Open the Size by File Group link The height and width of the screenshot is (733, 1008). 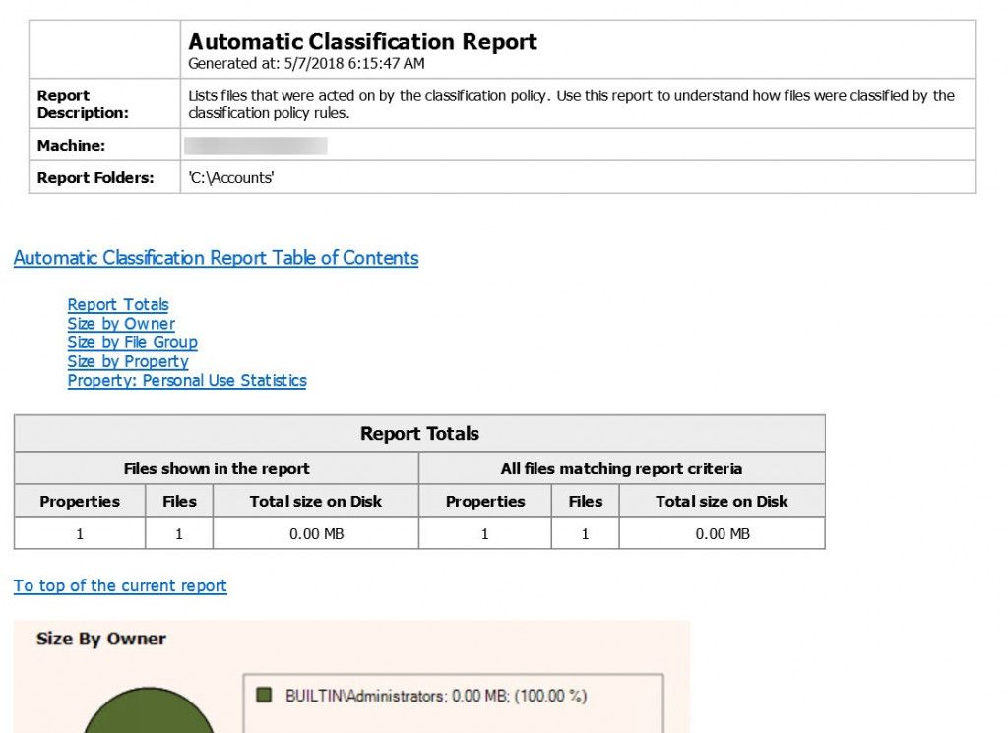133,342
